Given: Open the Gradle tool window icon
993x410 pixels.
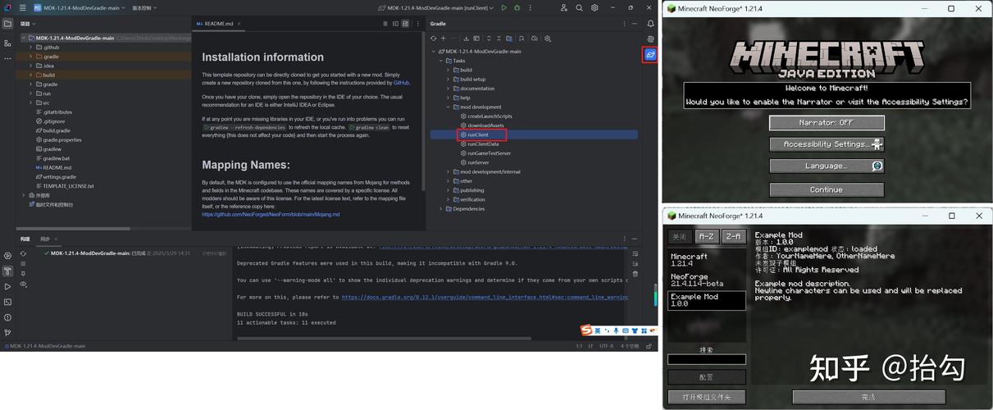Looking at the screenshot, I should pyautogui.click(x=650, y=55).
